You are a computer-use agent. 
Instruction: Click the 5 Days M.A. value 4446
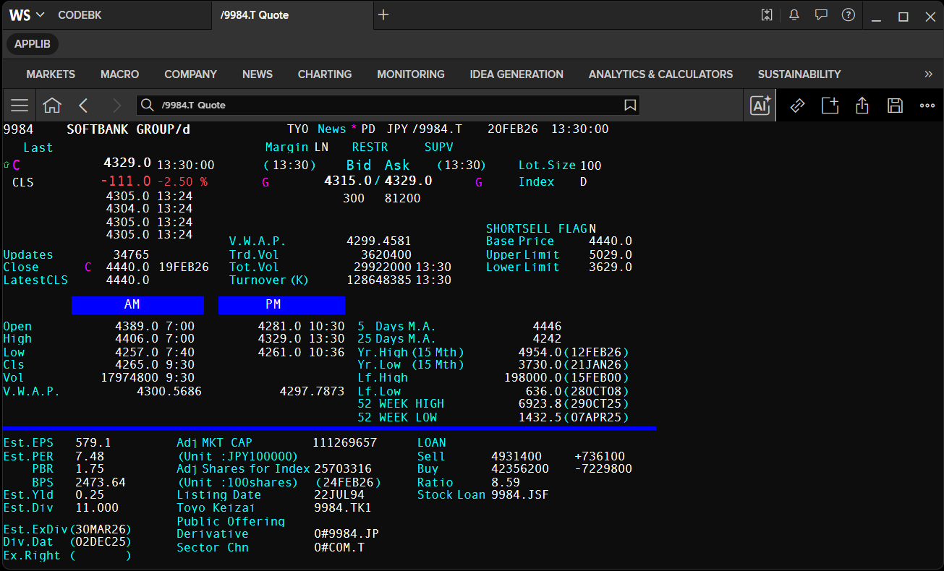(x=548, y=327)
